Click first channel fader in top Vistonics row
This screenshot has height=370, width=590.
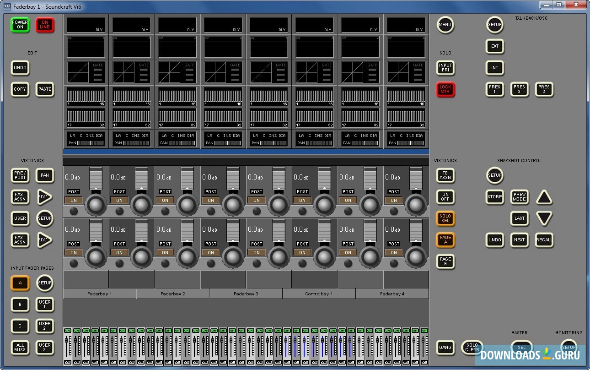[x=96, y=179]
